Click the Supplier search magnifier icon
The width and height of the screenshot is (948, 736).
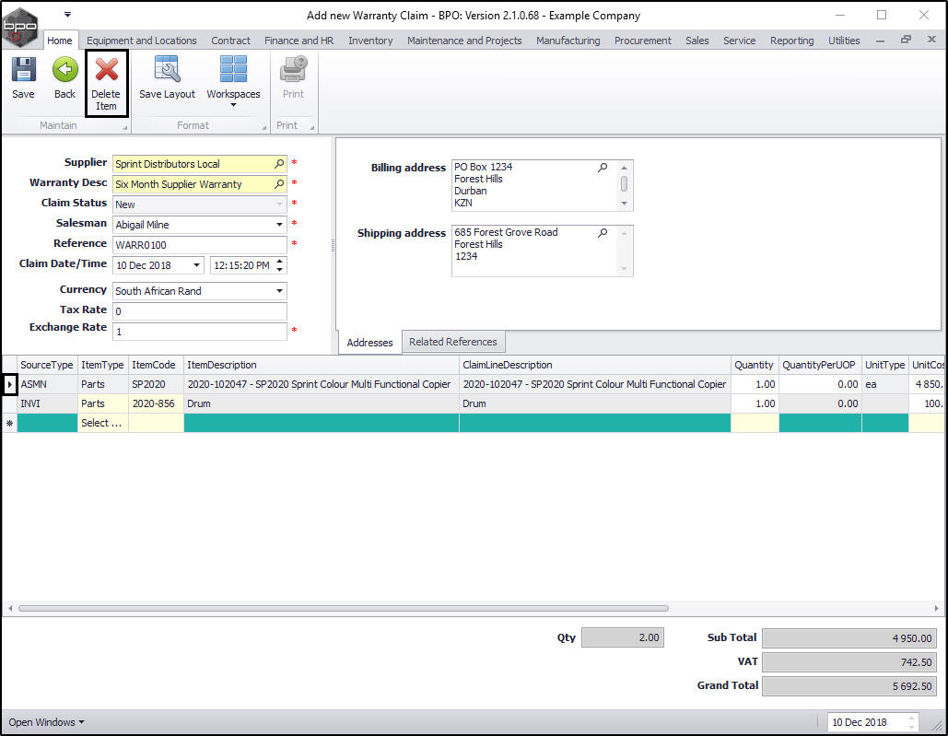[279, 164]
